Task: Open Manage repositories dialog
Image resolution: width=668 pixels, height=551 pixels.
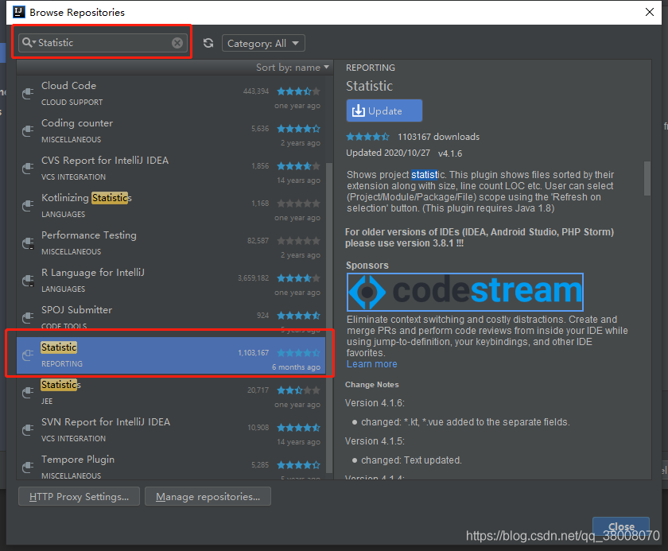Action: click(x=208, y=496)
